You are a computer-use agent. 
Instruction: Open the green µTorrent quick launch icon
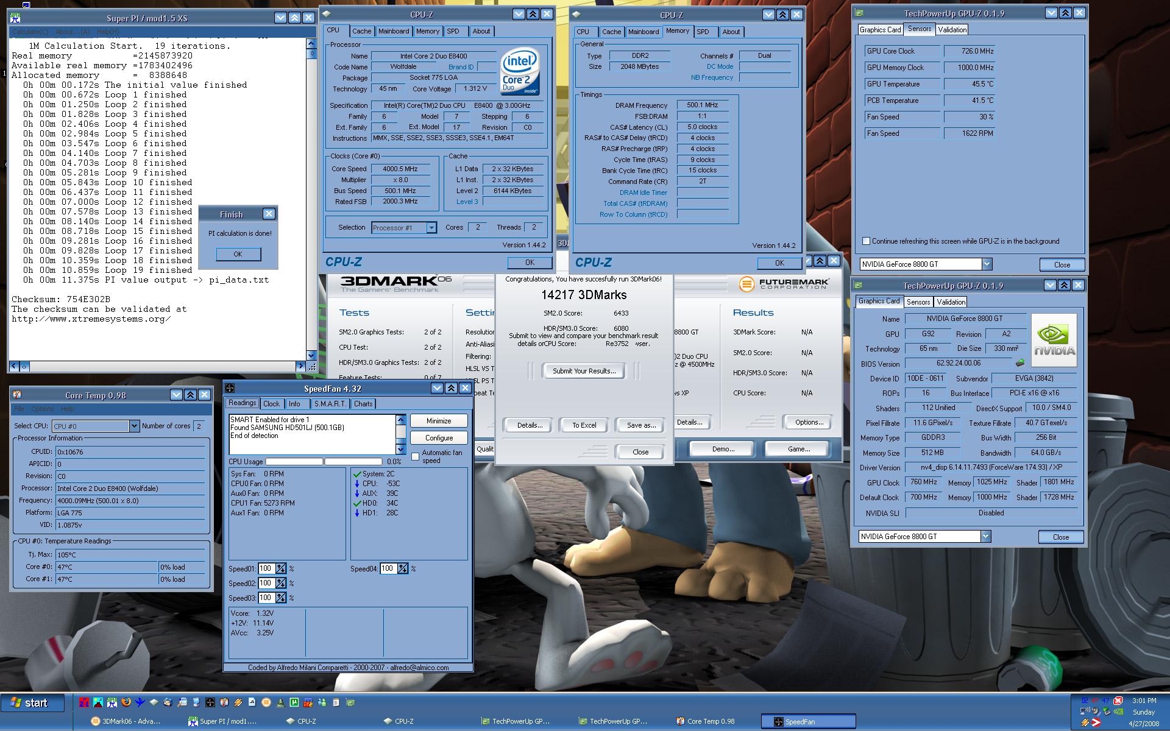click(294, 702)
